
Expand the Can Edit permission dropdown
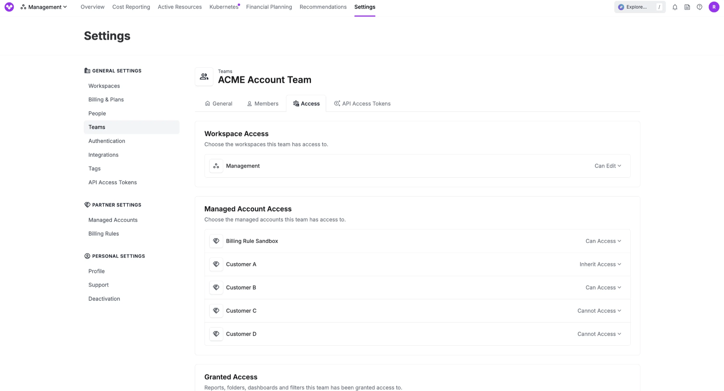pos(608,166)
